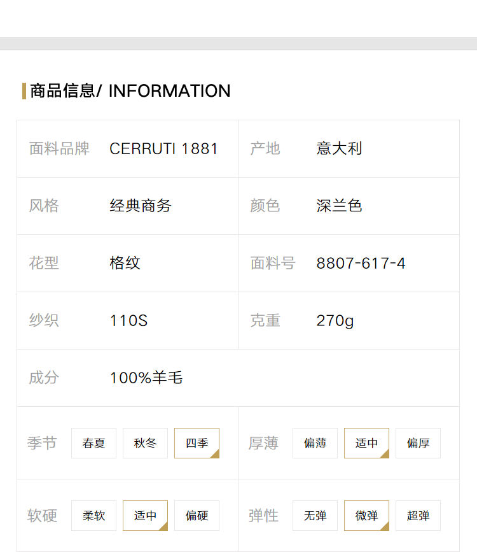The width and height of the screenshot is (477, 552).
Task: Select 偏硬 softness option
Action: click(x=197, y=515)
